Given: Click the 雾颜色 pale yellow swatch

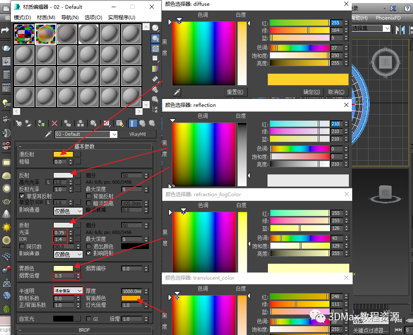Looking at the screenshot, I should pos(63,268).
